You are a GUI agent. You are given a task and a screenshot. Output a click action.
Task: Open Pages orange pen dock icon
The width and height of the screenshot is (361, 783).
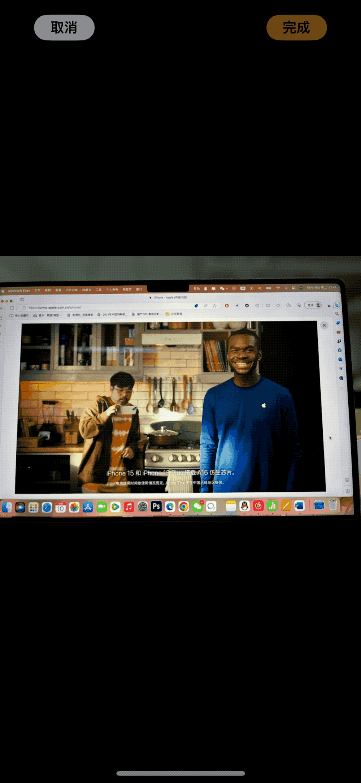[x=286, y=505]
